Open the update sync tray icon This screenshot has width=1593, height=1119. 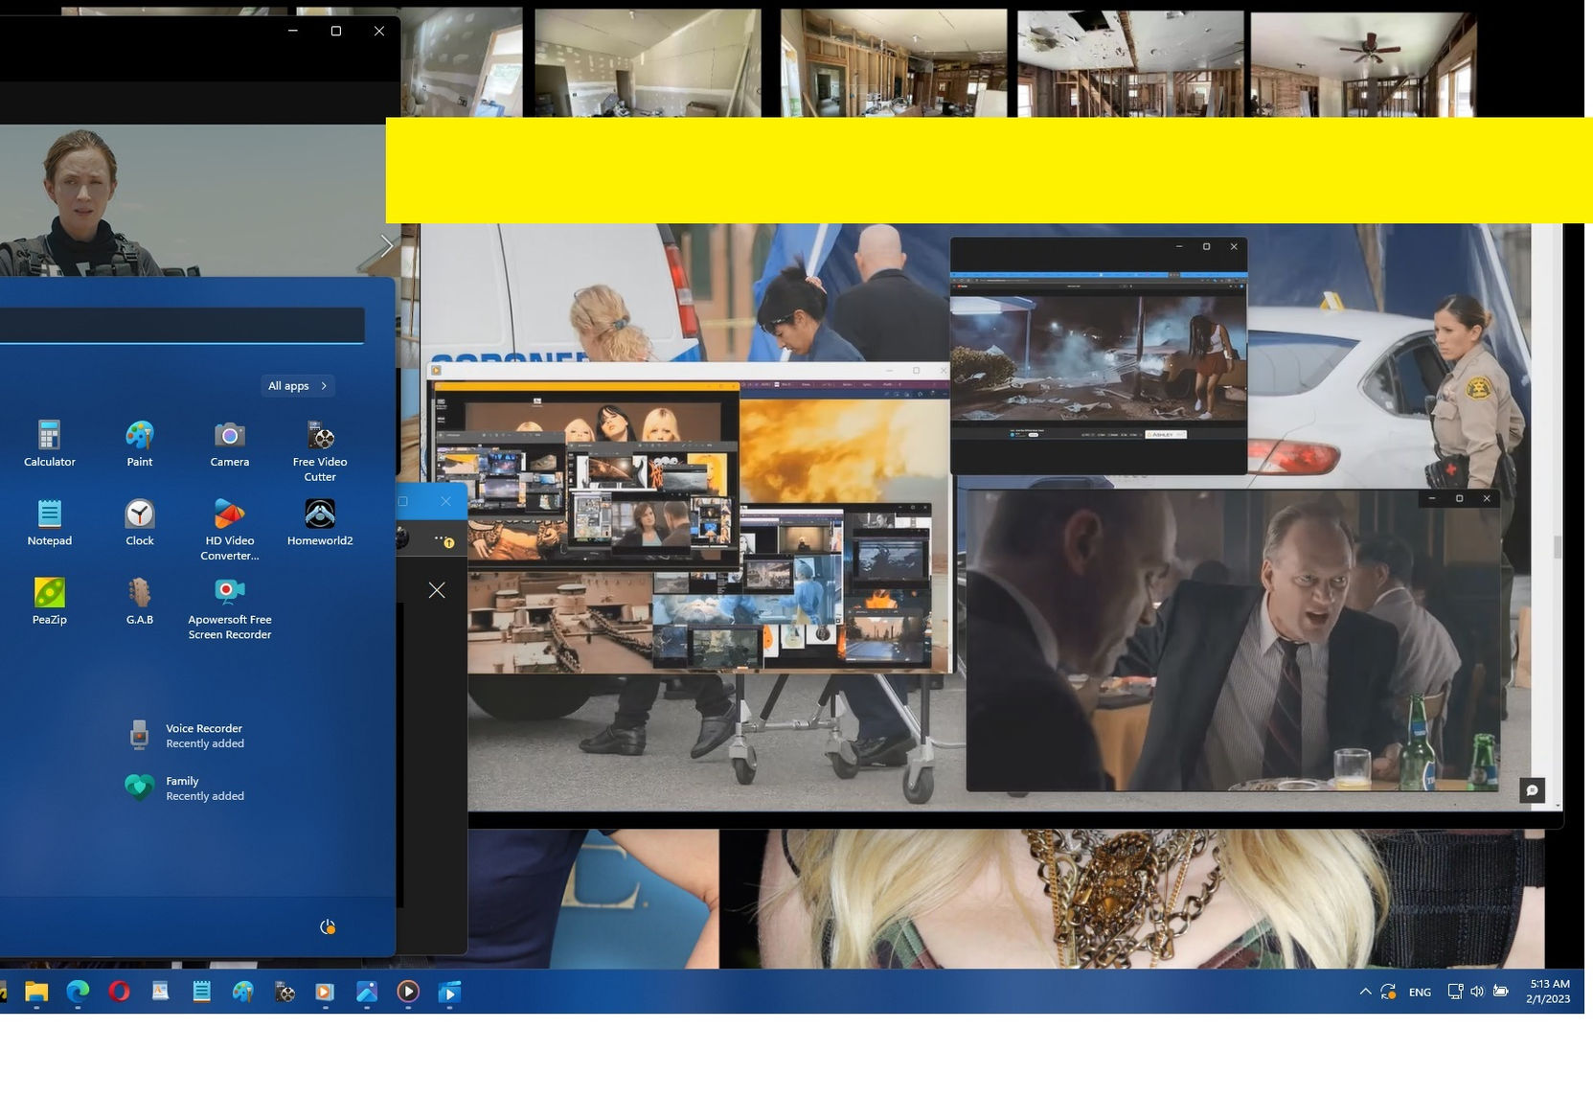coord(1388,992)
